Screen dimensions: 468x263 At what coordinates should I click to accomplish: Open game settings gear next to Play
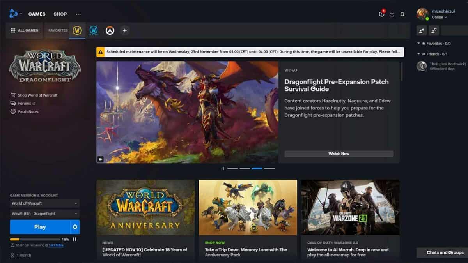(x=75, y=227)
